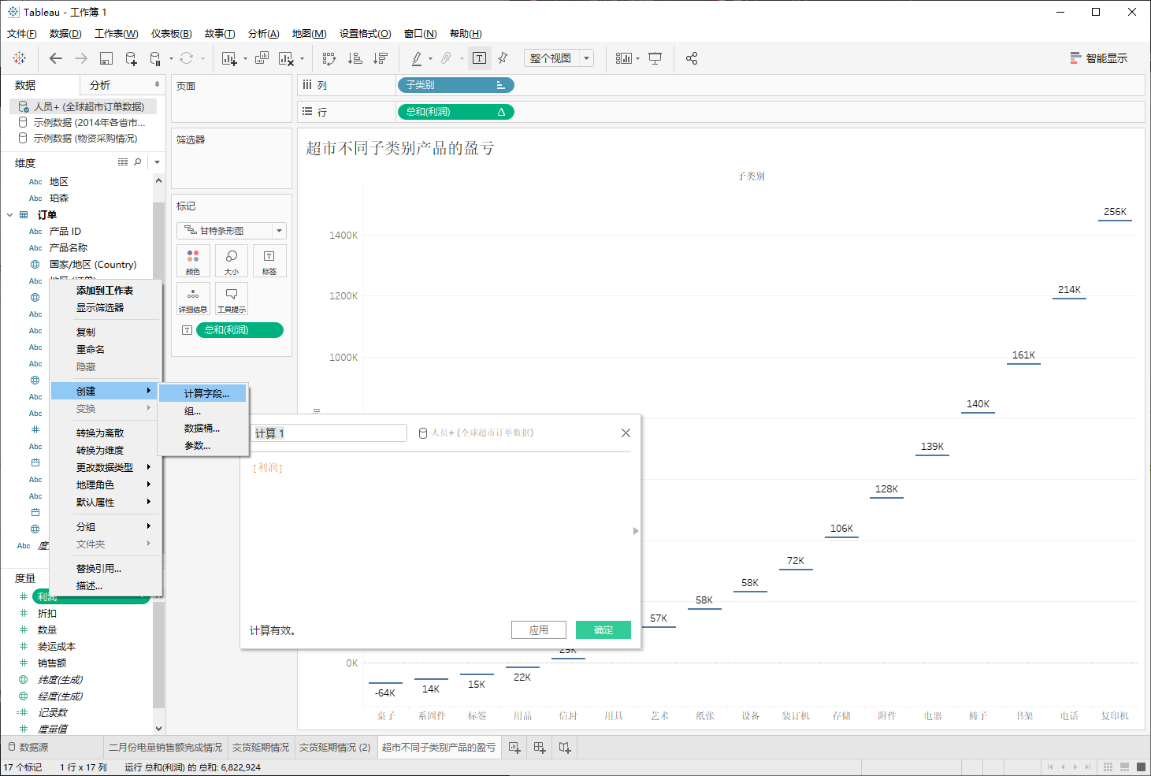Close the calculated field dialog
The image size is (1151, 776).
[626, 433]
